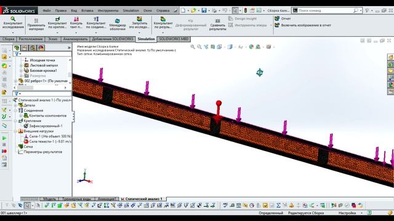Switch to the Анализировать ribbon tab
The width and height of the screenshot is (394, 221).
75,39
